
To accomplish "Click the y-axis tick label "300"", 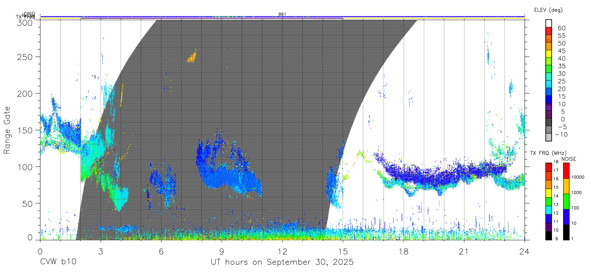I will tap(25, 23).
